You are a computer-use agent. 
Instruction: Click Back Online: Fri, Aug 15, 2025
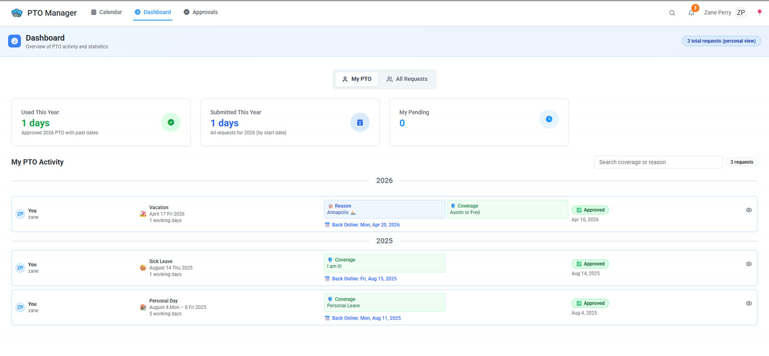coord(361,279)
